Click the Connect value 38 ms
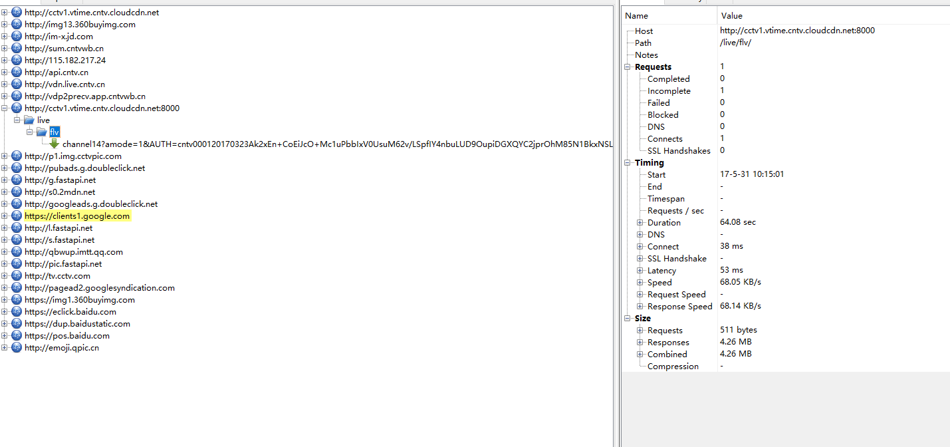 (x=731, y=246)
